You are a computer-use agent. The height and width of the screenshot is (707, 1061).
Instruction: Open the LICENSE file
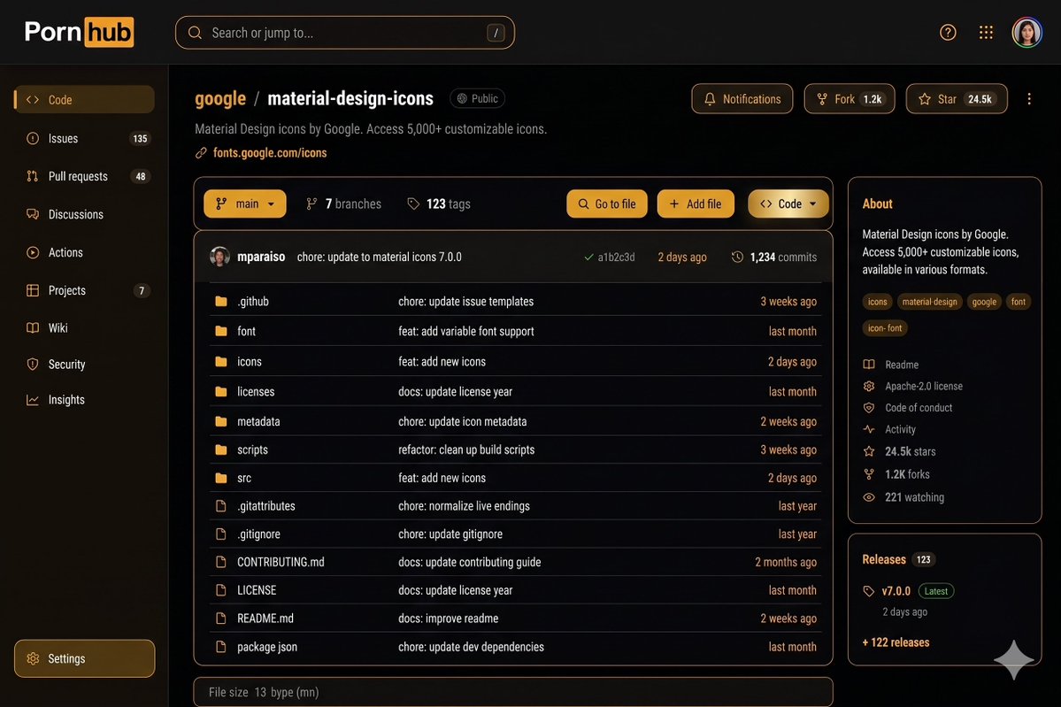257,590
